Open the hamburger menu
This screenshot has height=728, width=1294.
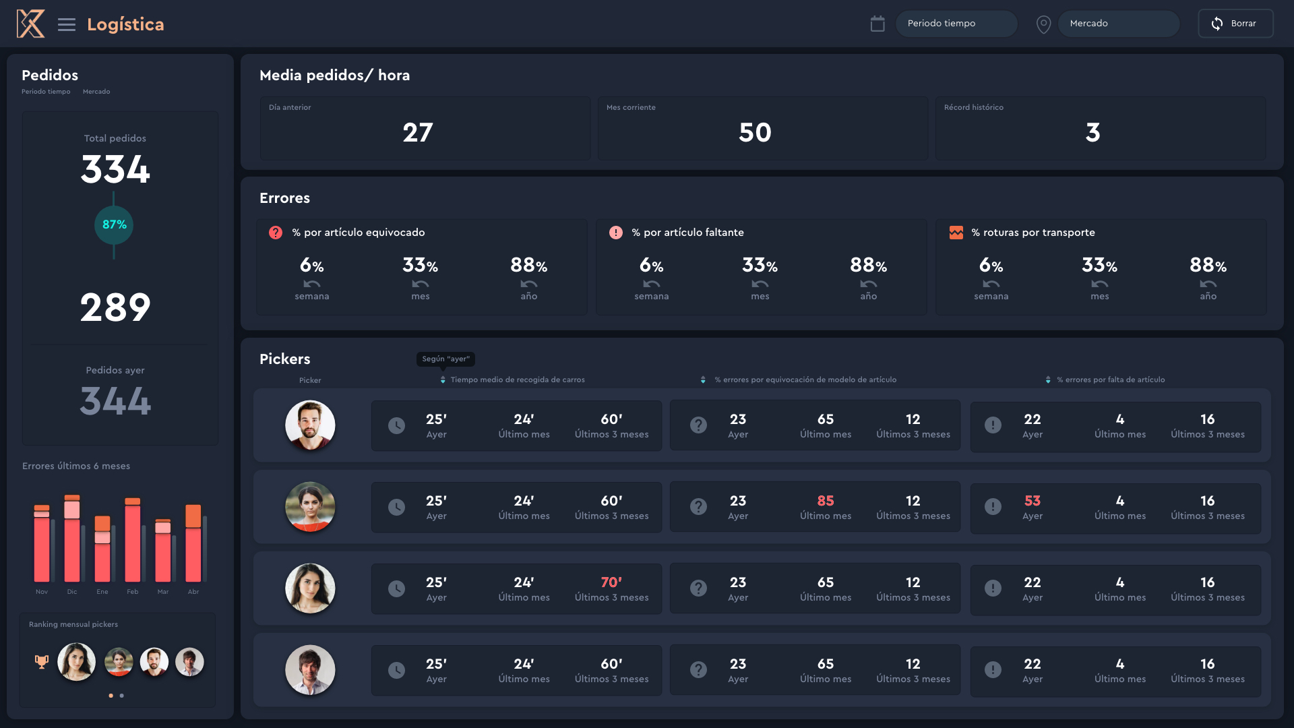pos(67,25)
